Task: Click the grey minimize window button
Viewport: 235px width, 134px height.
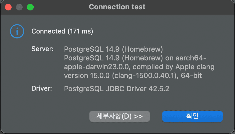Action: (x=19, y=7)
